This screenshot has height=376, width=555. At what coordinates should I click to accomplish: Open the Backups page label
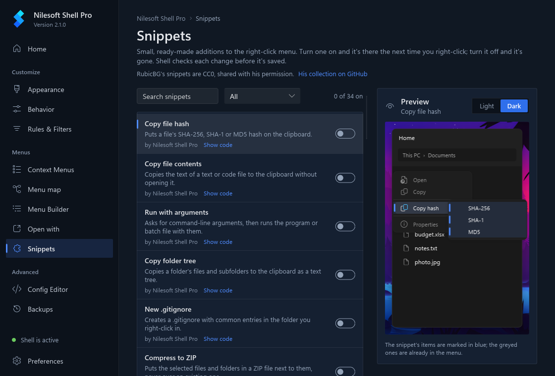click(x=40, y=309)
